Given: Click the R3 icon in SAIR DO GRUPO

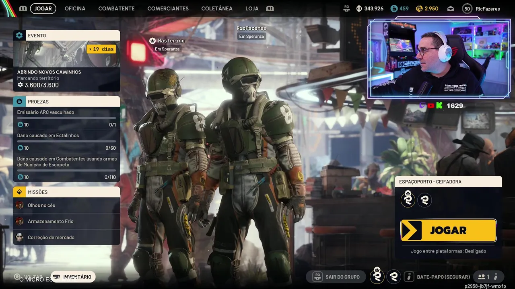Looking at the screenshot, I should 317,277.
